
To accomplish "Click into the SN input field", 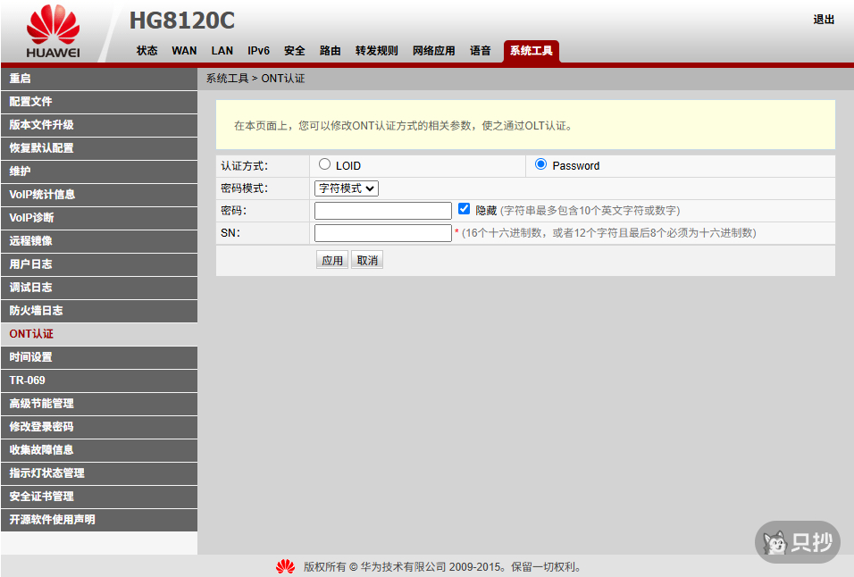I will click(x=383, y=233).
